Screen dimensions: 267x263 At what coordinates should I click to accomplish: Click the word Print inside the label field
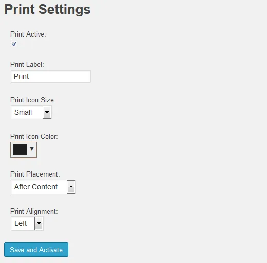pos(22,76)
